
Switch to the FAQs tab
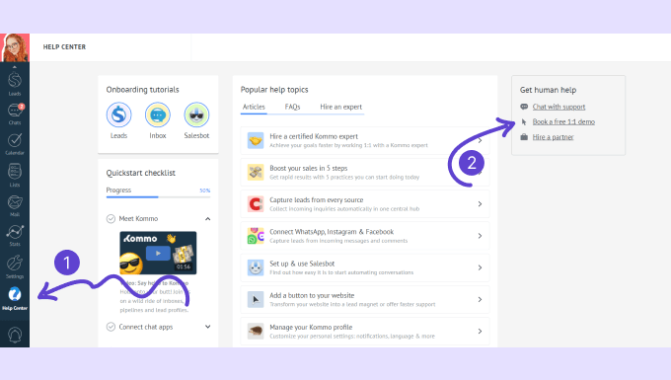[293, 107]
